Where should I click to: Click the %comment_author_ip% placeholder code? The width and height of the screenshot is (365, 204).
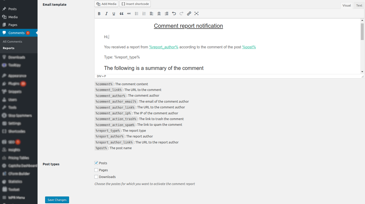pos(113,113)
